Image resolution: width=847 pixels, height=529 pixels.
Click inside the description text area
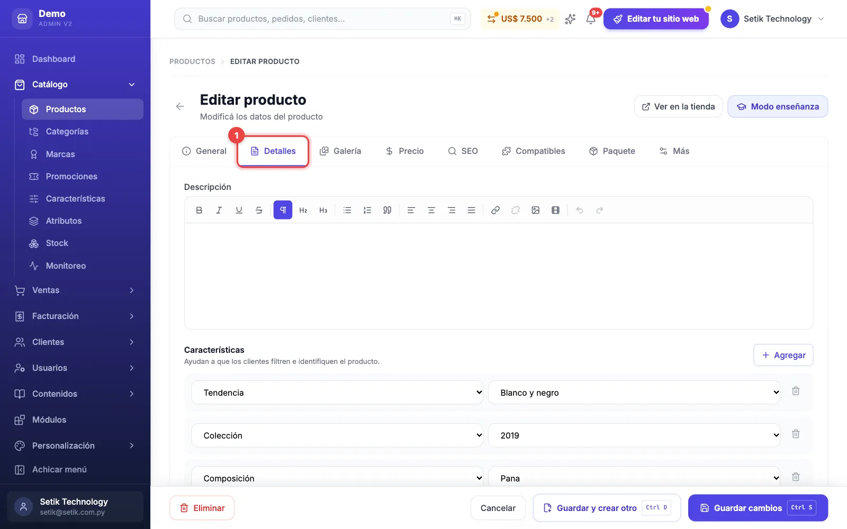(499, 276)
